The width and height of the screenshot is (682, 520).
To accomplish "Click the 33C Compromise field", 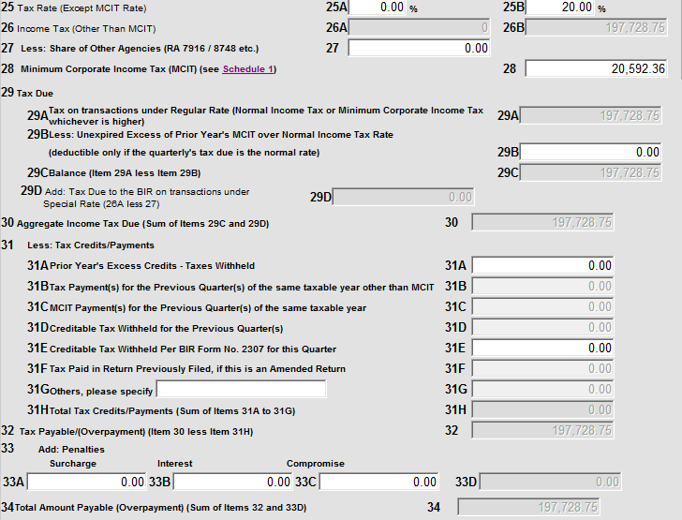I will pyautogui.click(x=379, y=482).
